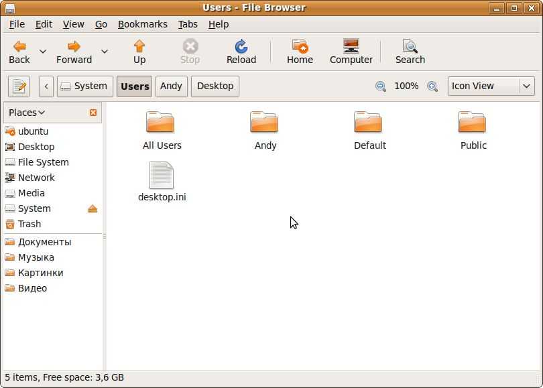The height and width of the screenshot is (388, 543).
Task: Open the Places sidebar selector dropdown
Action: (x=27, y=113)
